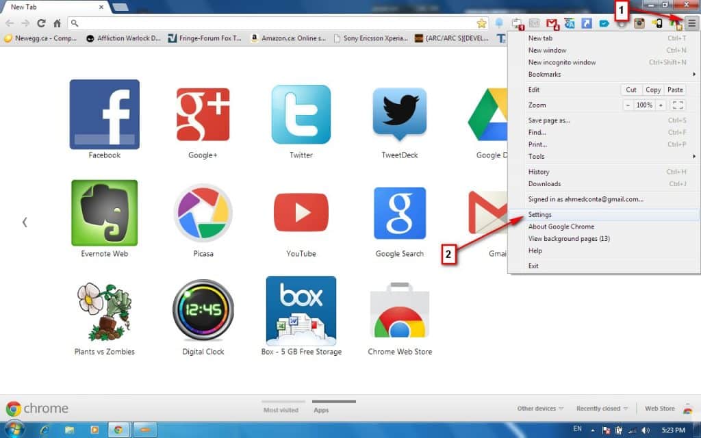
Task: Increase zoom with the plus button
Action: [661, 105]
